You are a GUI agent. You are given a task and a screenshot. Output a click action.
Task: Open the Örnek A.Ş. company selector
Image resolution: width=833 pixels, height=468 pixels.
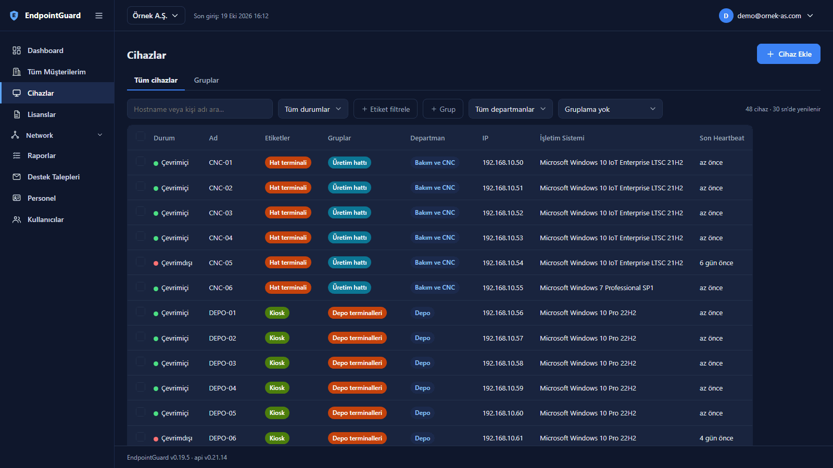pyautogui.click(x=156, y=16)
